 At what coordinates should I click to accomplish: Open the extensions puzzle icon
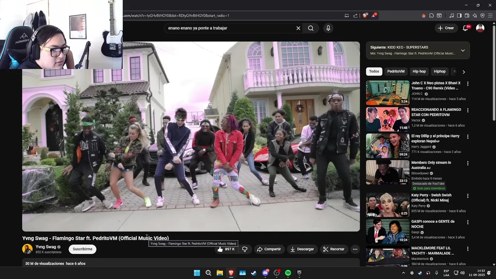click(431, 15)
